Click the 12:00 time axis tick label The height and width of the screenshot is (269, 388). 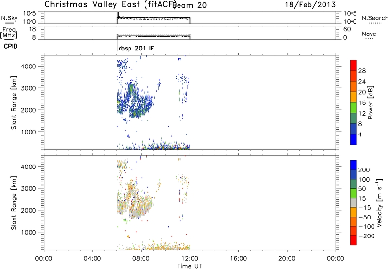pos(190,259)
